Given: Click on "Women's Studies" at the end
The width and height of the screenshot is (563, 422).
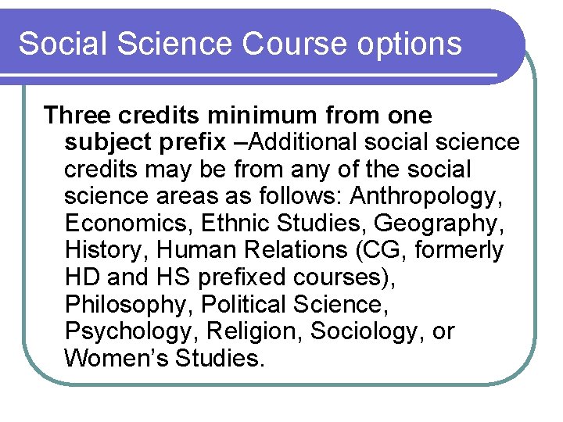Looking at the screenshot, I should point(164,358).
